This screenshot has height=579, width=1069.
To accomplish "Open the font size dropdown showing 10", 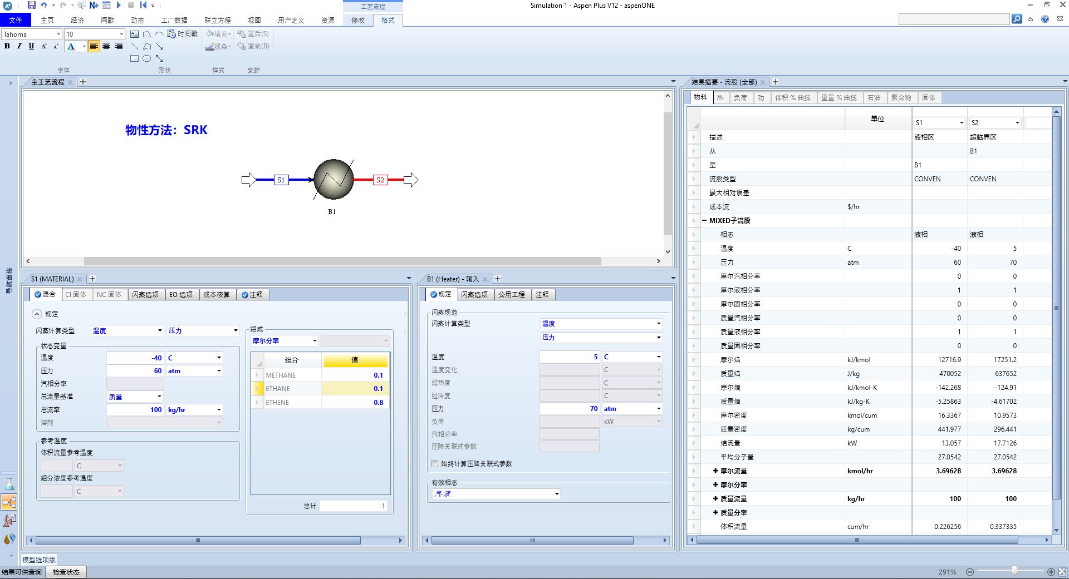I will pos(121,34).
